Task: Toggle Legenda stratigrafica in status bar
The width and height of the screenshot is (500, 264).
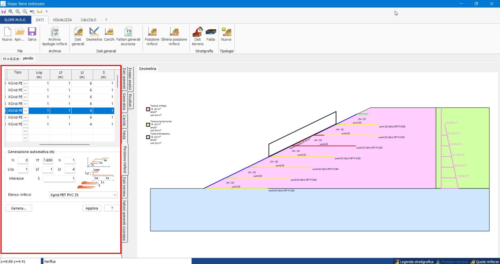Action: pyautogui.click(x=414, y=262)
